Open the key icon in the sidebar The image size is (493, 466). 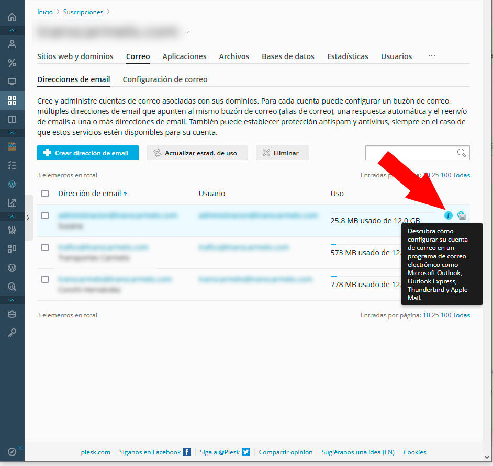[12, 333]
